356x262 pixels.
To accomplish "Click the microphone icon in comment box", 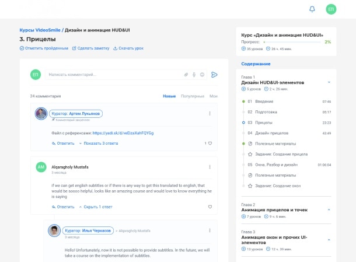I will click(194, 75).
